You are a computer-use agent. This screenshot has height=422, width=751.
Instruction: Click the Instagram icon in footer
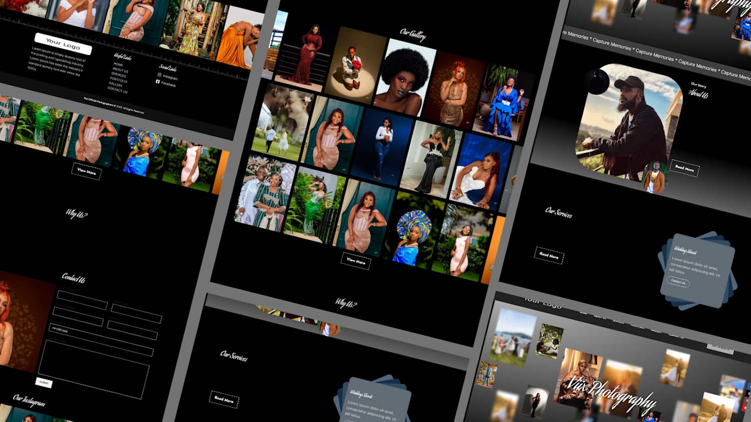point(159,75)
